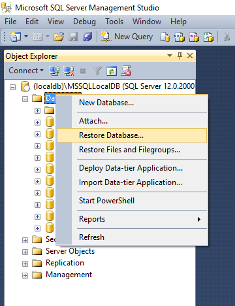
Task: Click the Open File folder icon
Action: [59, 37]
